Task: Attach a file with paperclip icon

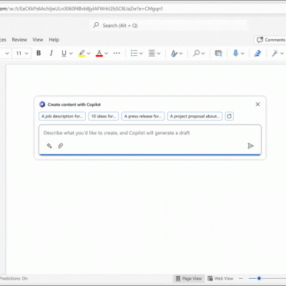Action: [x=61, y=146]
